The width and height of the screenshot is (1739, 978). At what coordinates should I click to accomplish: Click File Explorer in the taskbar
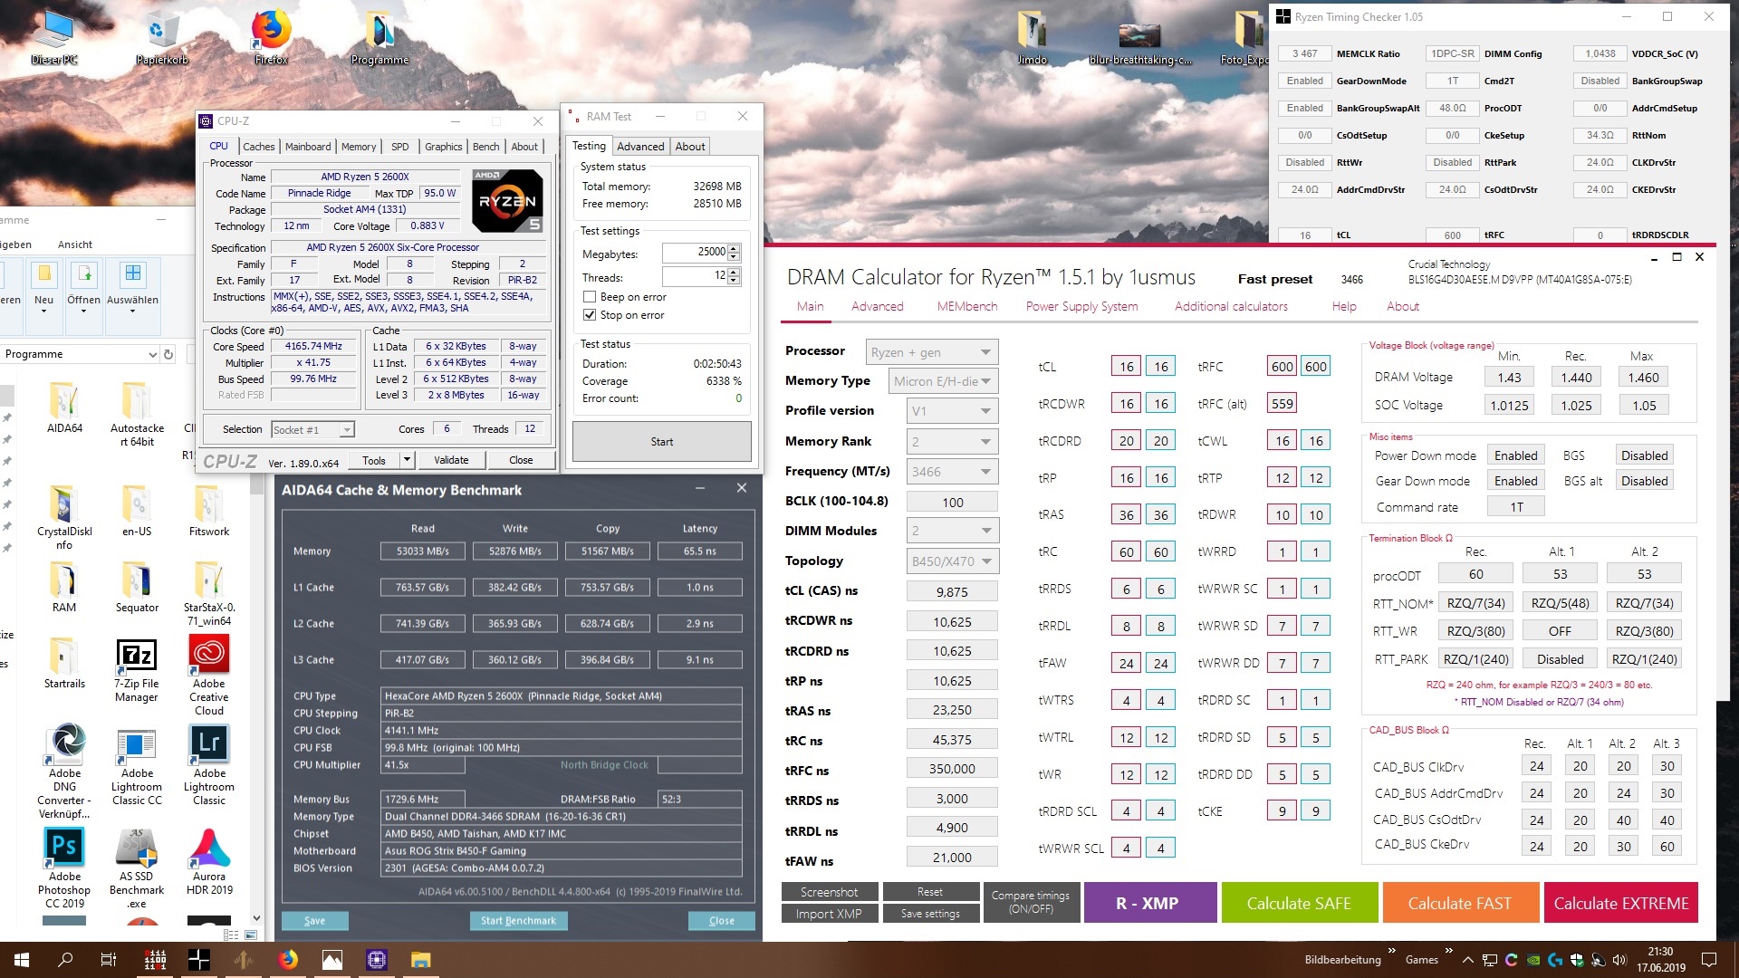tap(421, 960)
